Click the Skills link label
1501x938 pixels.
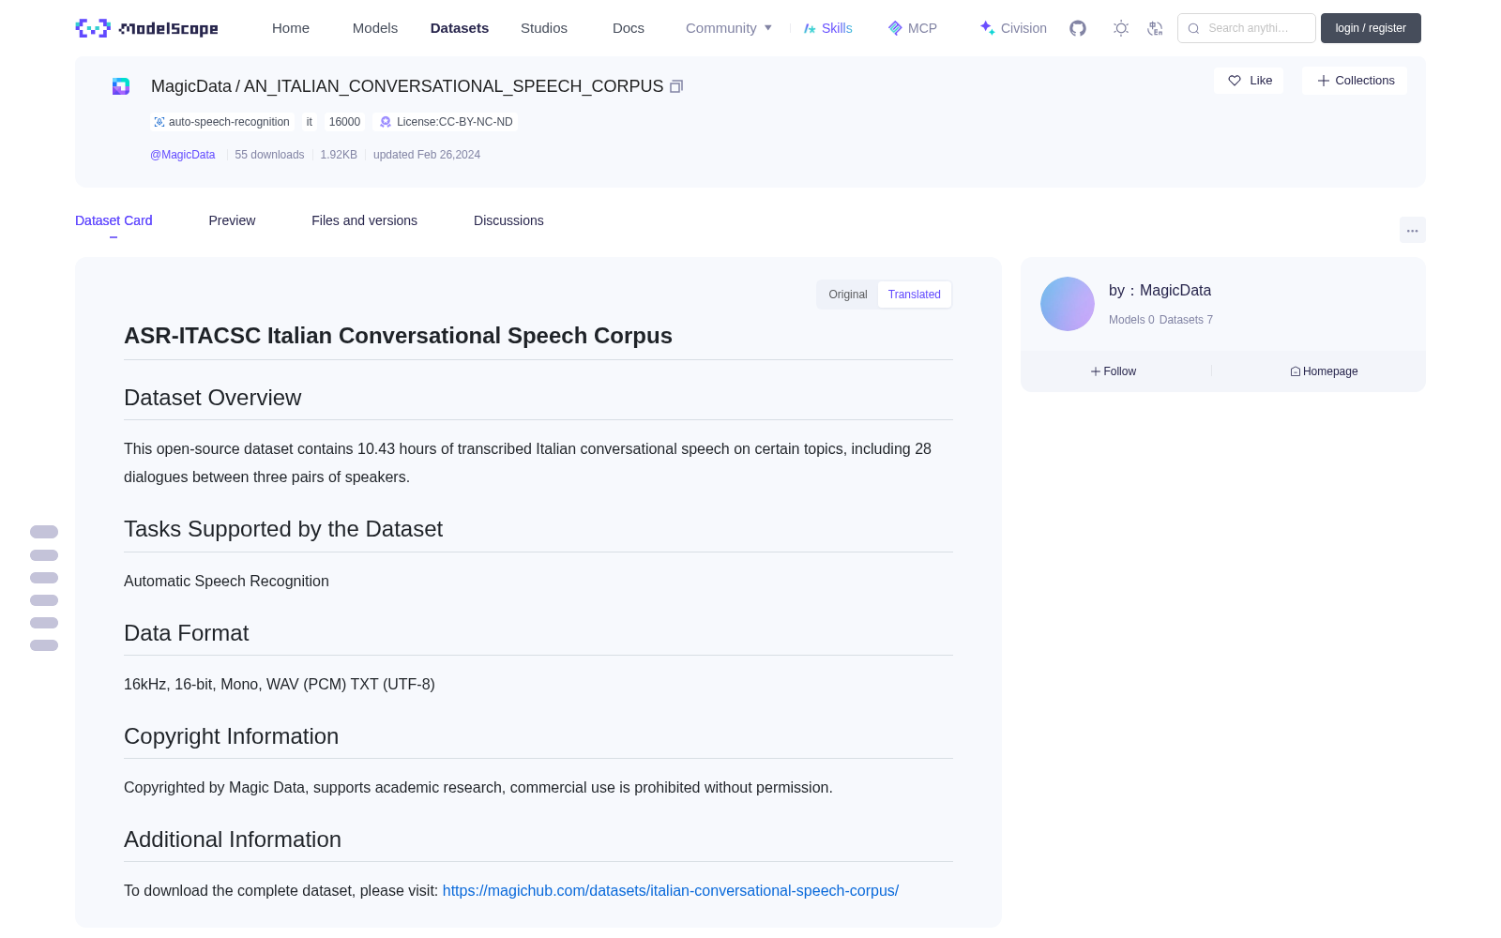point(837,28)
